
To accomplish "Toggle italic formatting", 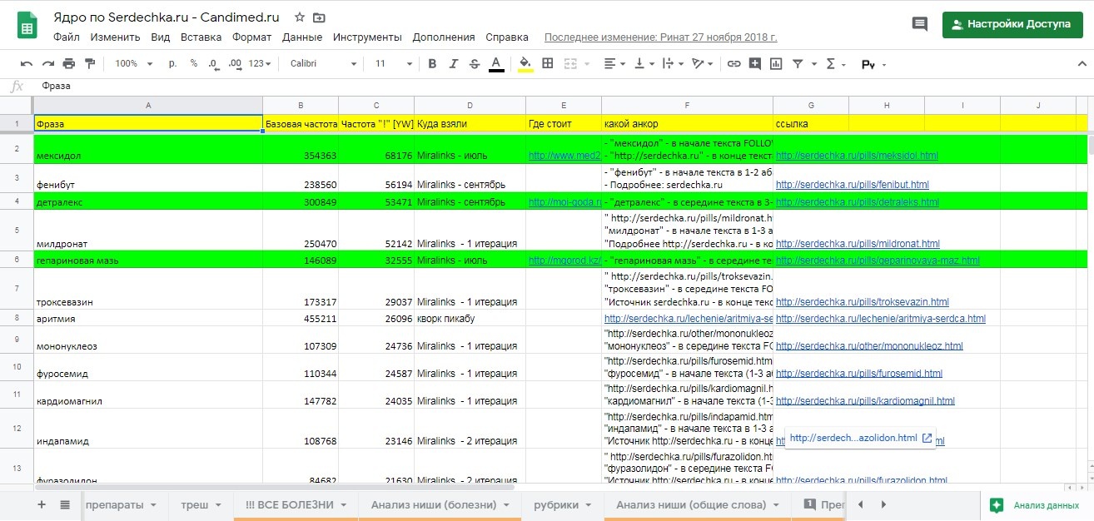I will coord(454,63).
